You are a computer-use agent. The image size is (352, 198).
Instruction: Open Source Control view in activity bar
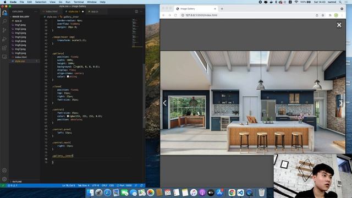coord(4,30)
